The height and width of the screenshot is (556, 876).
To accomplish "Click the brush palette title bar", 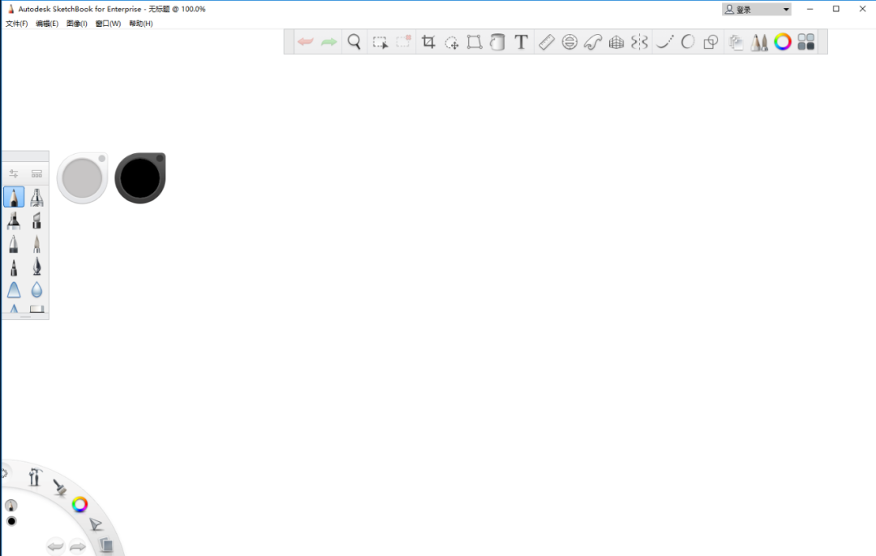I will 25,156.
